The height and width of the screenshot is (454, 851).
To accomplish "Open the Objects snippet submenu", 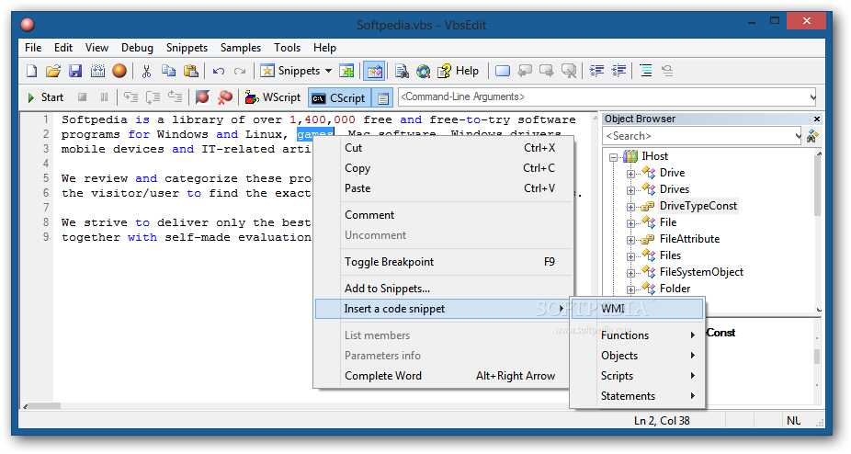I will point(638,355).
